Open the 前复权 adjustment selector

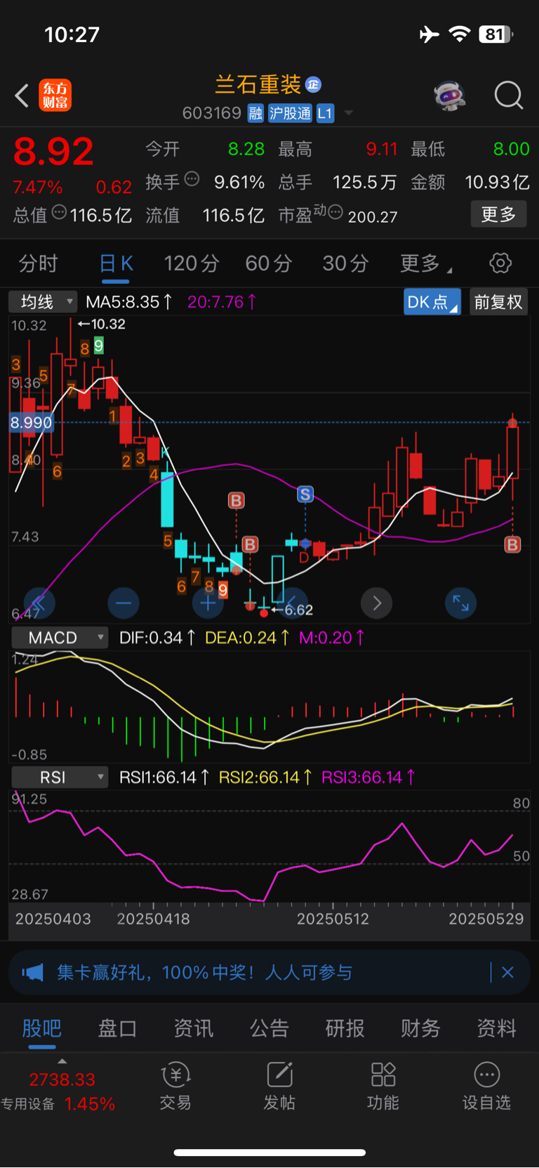[x=498, y=302]
